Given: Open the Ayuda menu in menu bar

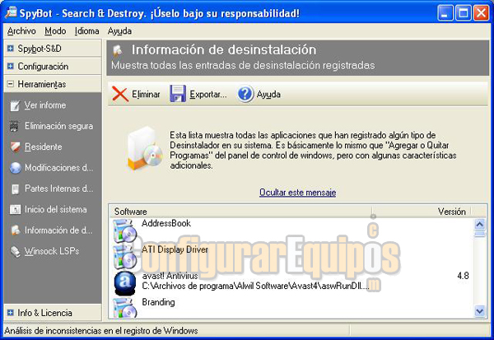Looking at the screenshot, I should (119, 31).
